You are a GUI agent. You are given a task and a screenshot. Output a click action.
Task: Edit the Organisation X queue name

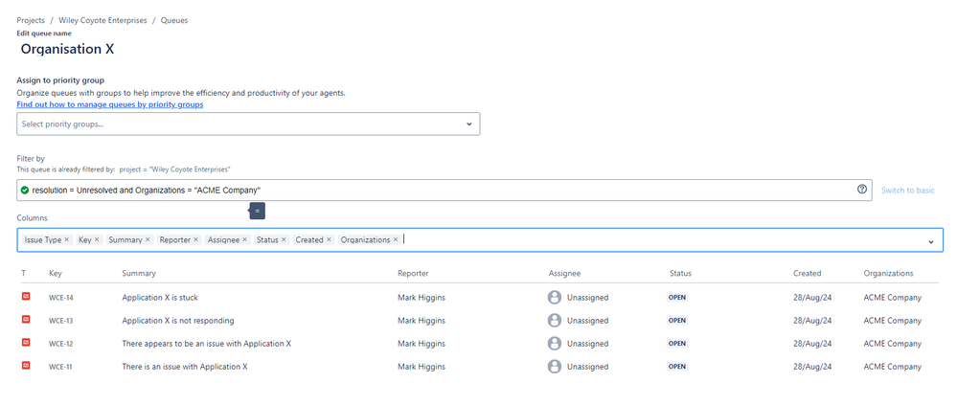click(x=67, y=50)
